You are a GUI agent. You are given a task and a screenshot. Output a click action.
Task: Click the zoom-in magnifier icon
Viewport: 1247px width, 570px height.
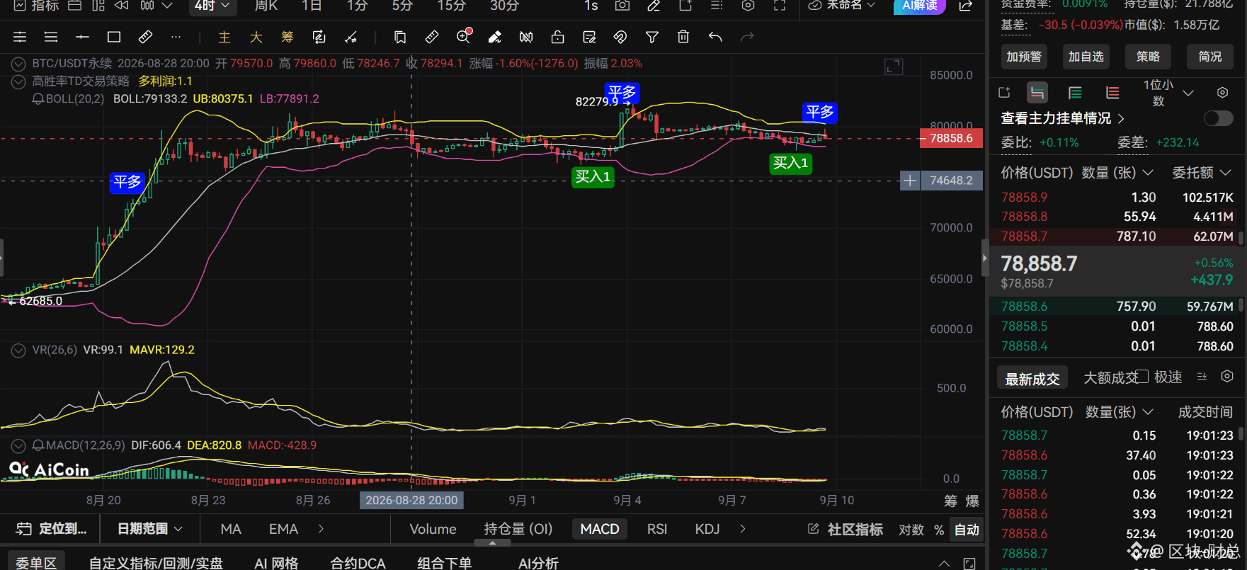tap(464, 36)
